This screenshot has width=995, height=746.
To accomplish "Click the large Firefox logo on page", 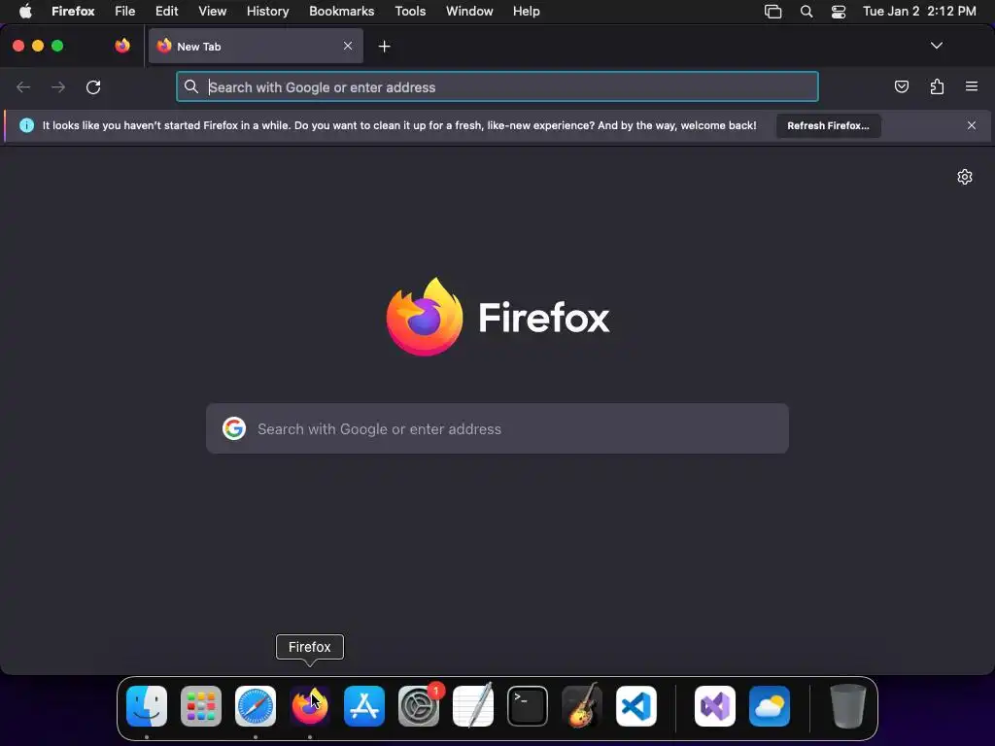I will click(x=425, y=318).
